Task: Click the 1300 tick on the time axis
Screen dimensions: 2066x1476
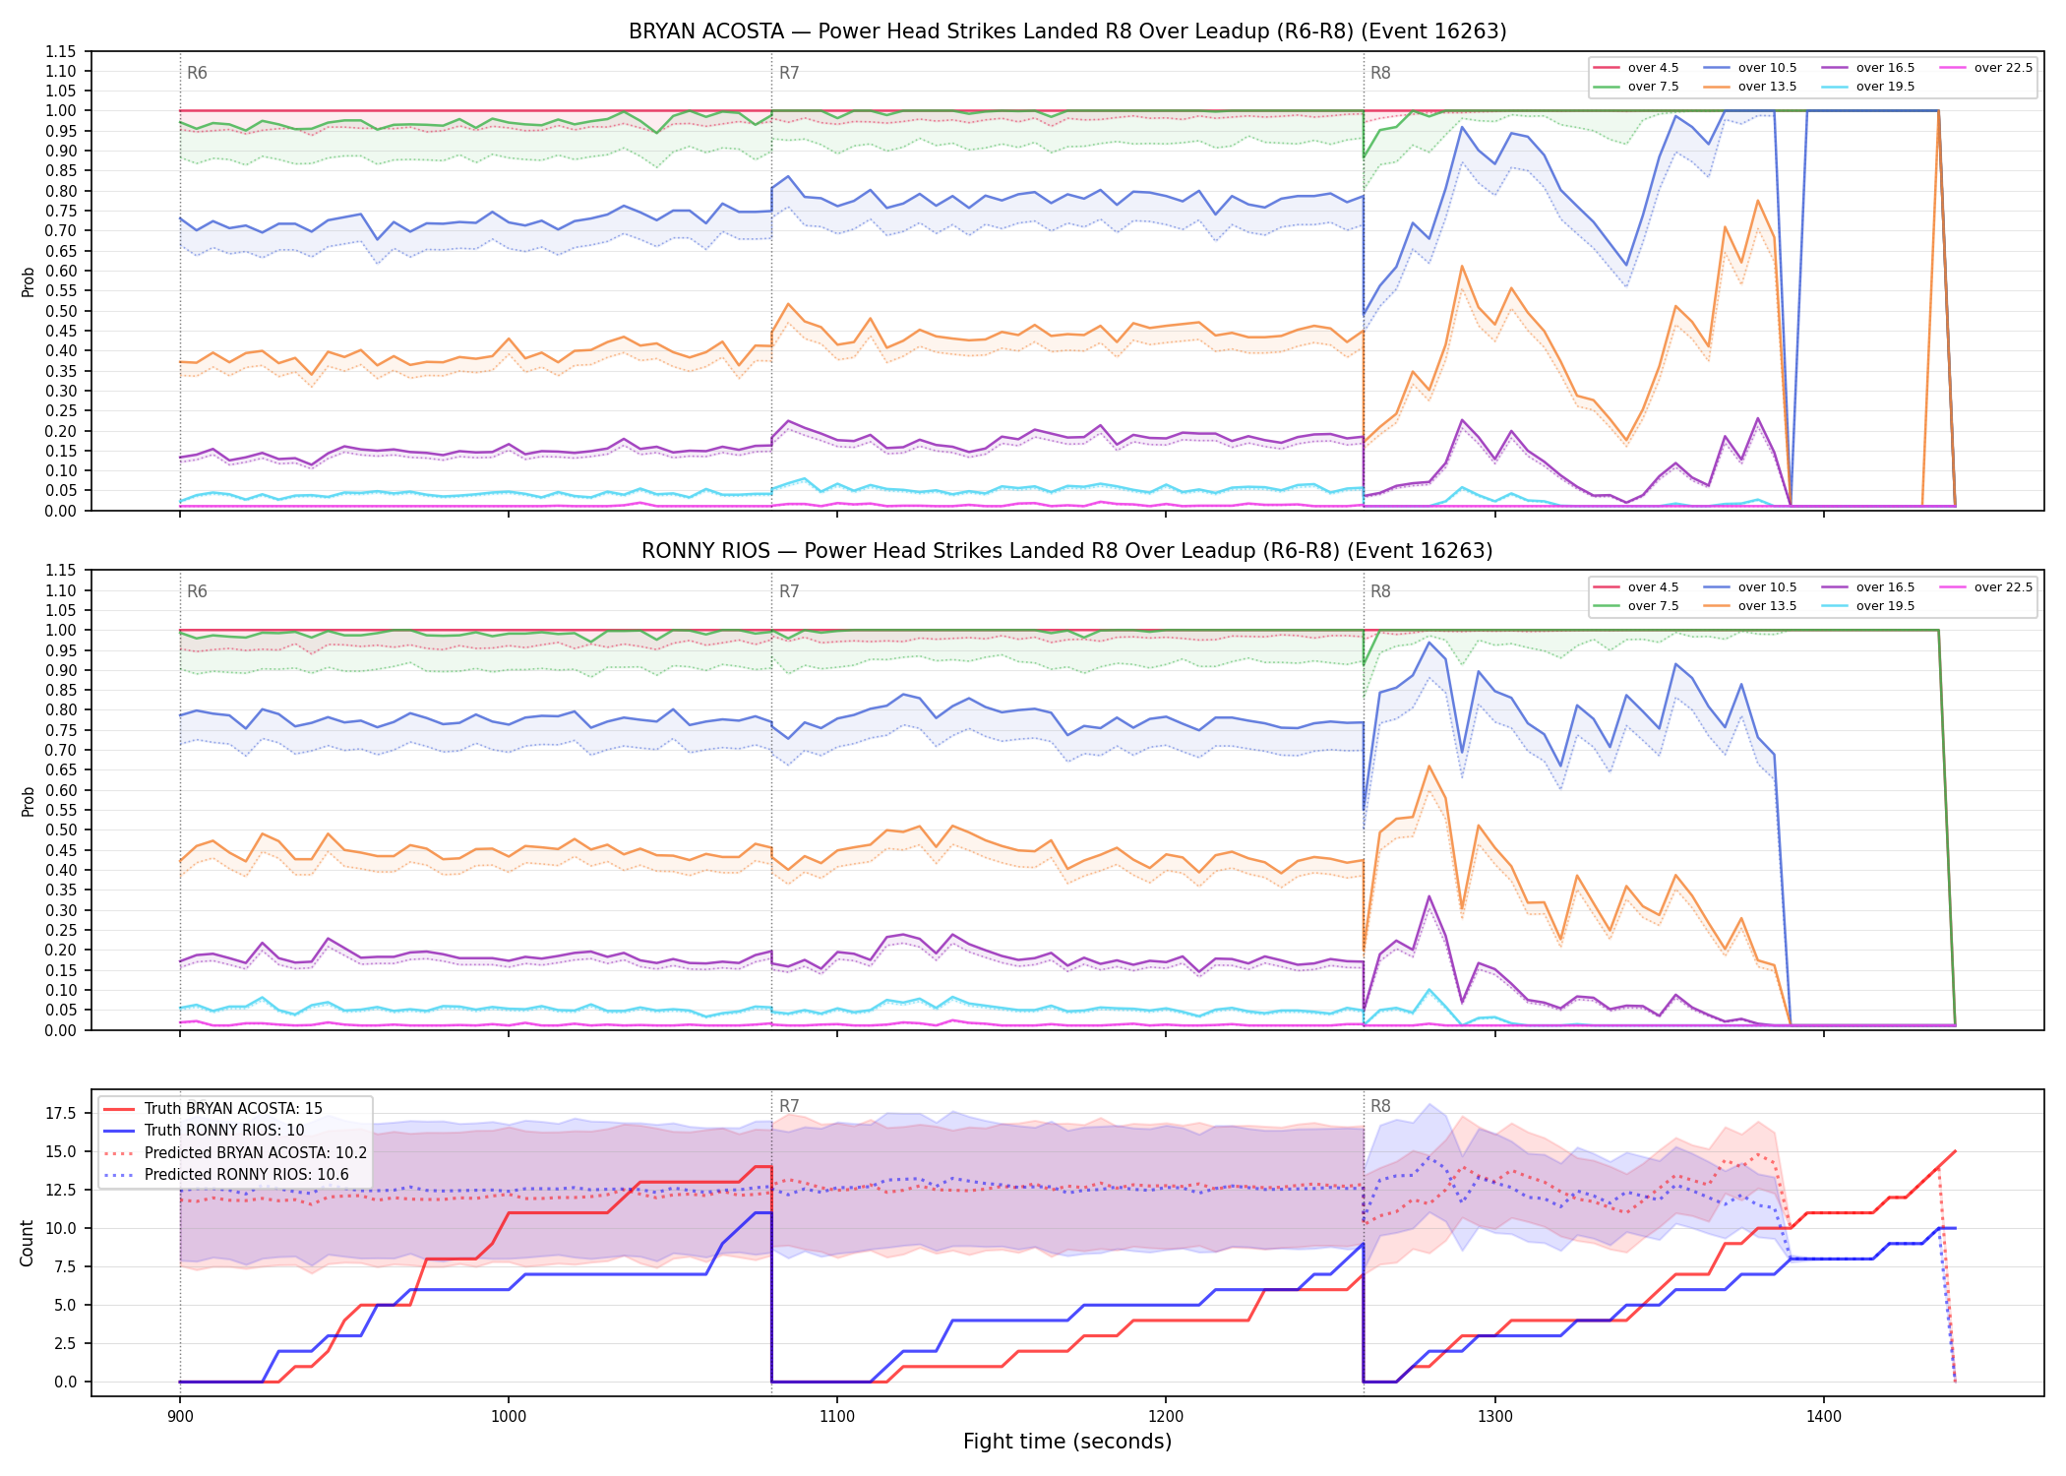Action: pyautogui.click(x=1495, y=1417)
